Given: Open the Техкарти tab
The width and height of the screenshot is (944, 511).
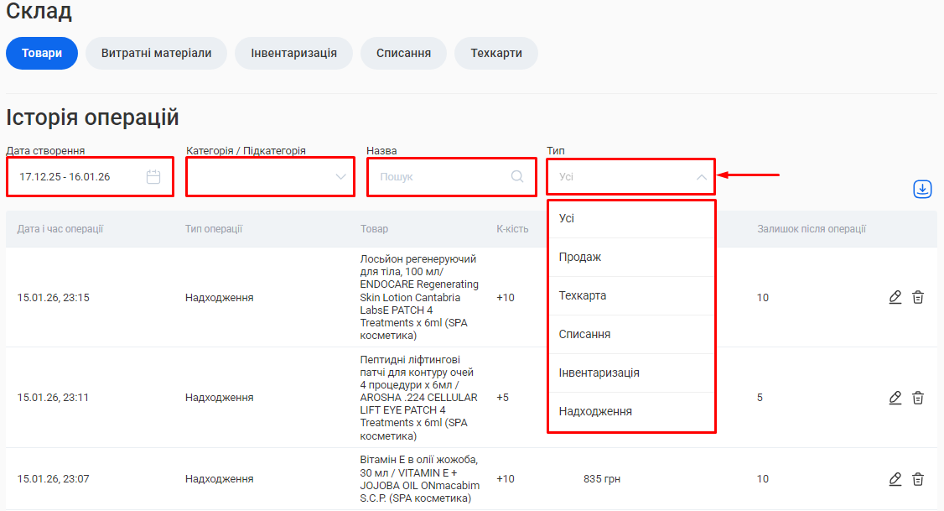Looking at the screenshot, I should (x=495, y=53).
